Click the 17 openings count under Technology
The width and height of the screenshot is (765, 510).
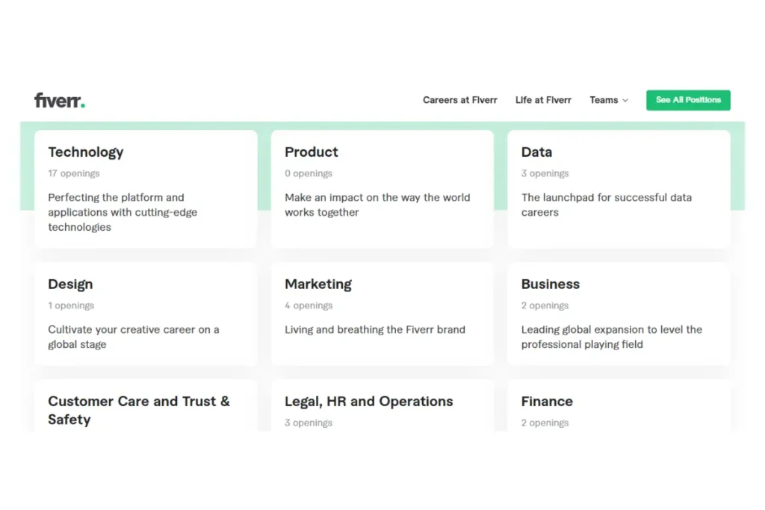point(74,174)
